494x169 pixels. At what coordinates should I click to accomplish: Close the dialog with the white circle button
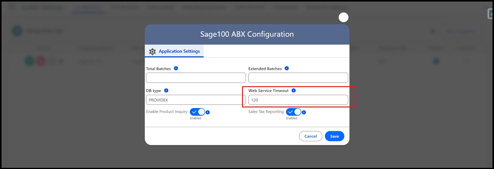click(343, 17)
